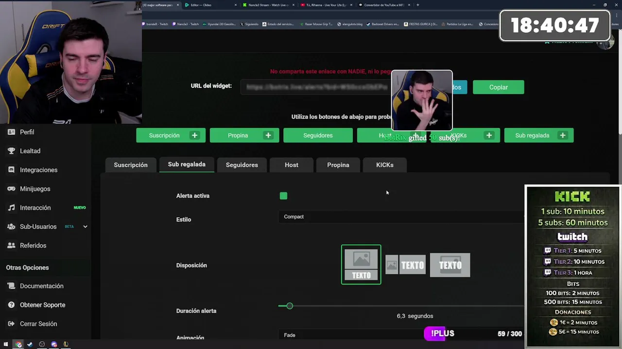This screenshot has height=349, width=622.
Task: Open League of Legends from taskbar
Action: click(66, 345)
